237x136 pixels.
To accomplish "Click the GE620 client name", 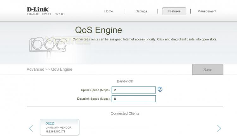I will click(x=50, y=123).
